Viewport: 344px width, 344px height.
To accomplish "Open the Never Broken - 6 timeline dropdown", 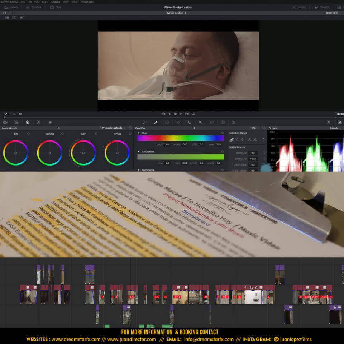I will 178,13.
